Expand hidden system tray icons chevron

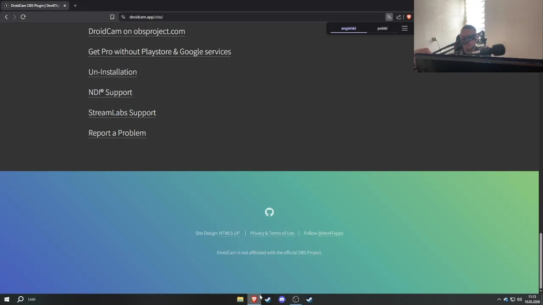499,299
